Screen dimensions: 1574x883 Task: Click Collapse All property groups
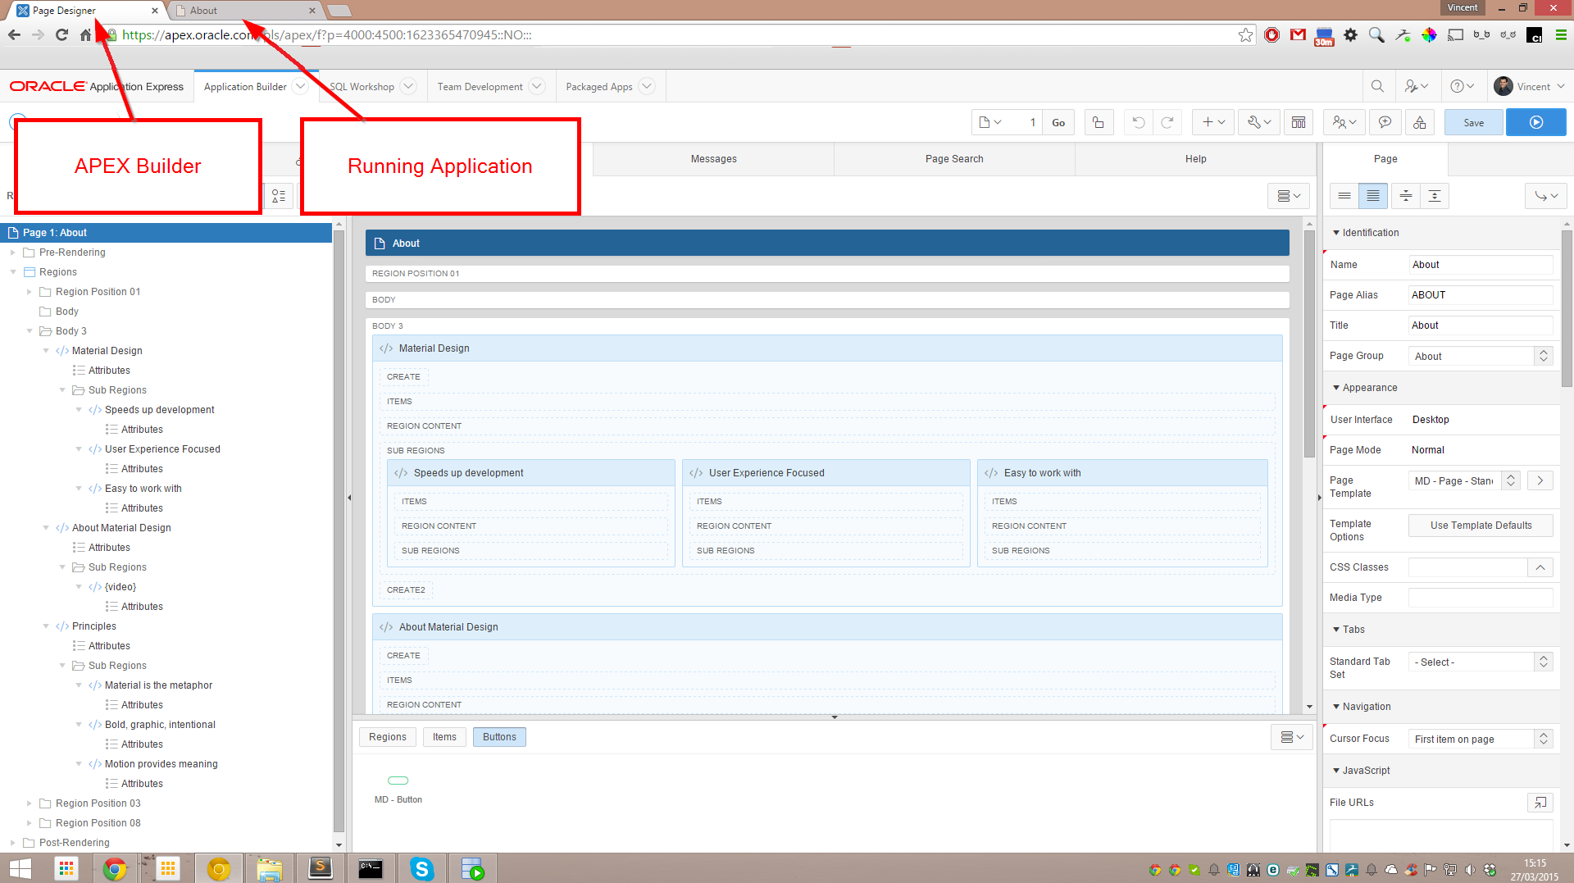[1405, 196]
